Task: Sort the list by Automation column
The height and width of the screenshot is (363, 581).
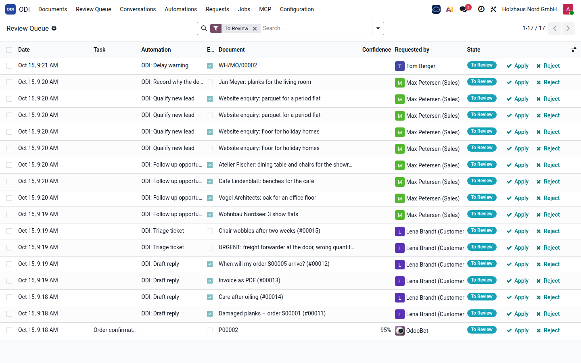Action: point(156,50)
